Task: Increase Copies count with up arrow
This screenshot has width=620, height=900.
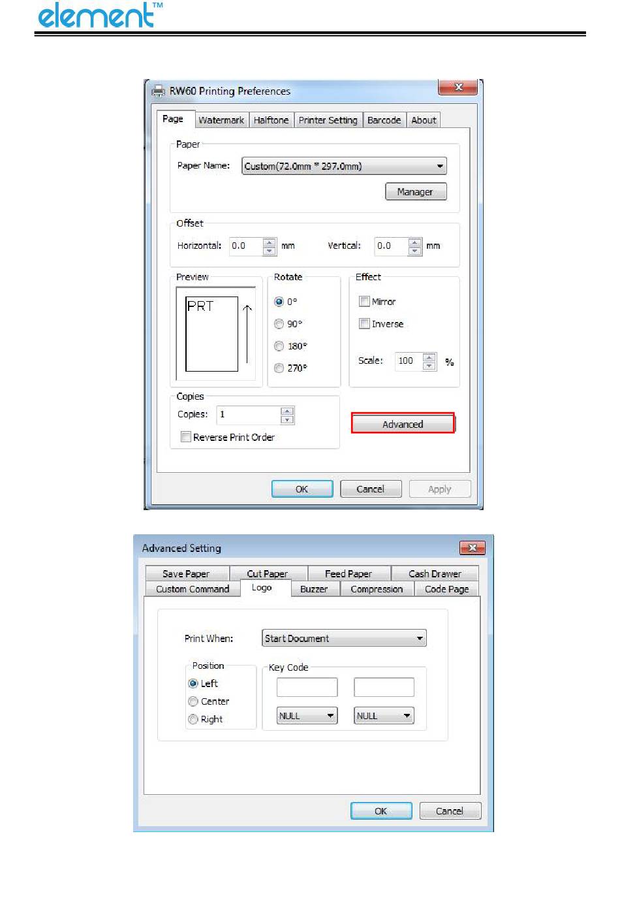Action: tap(287, 411)
